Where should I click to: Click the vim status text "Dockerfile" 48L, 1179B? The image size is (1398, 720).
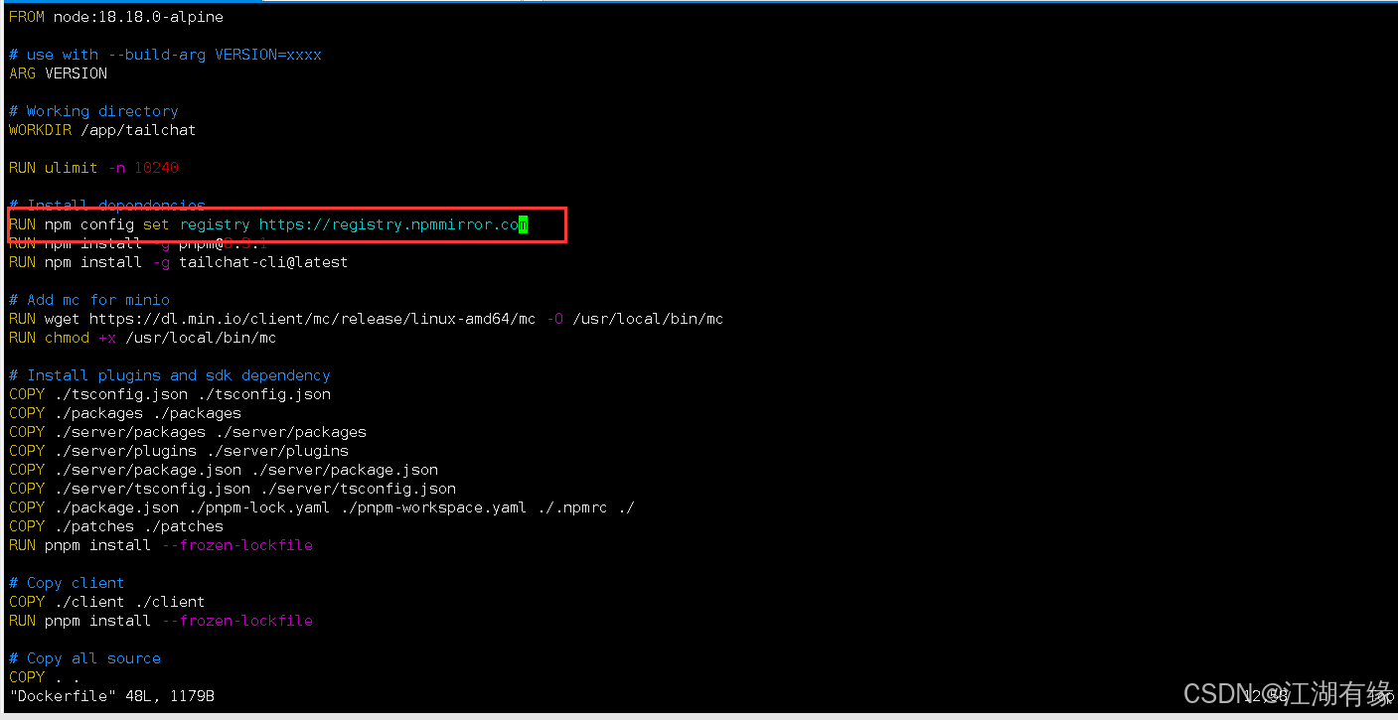111,696
